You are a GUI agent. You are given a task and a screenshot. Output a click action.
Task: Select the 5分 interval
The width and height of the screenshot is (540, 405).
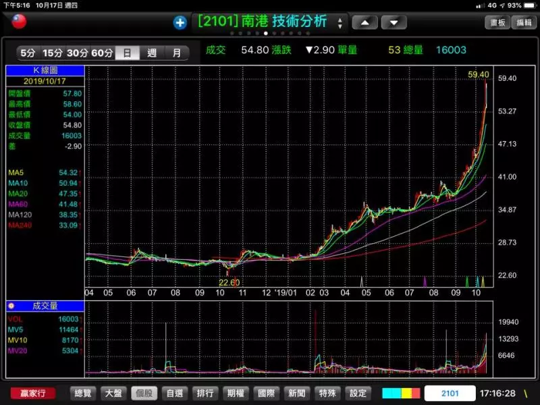(x=28, y=53)
